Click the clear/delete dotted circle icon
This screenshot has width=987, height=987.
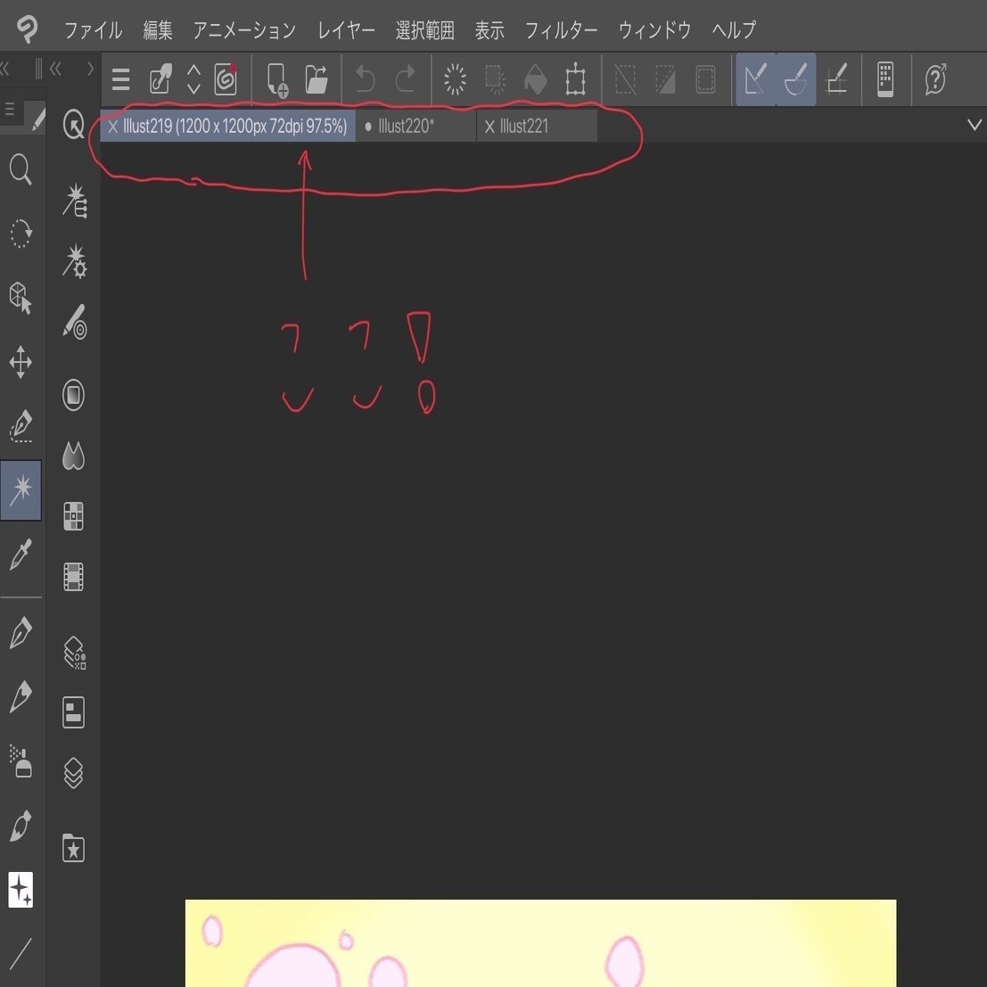(455, 79)
